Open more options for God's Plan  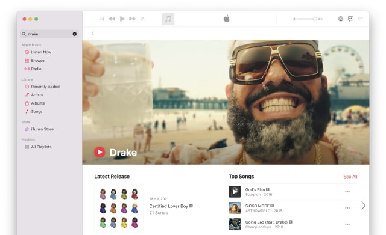(x=347, y=192)
